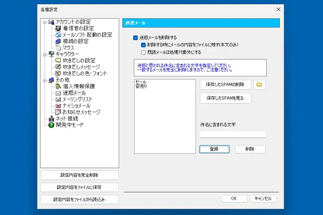
Task: Click the 着信音の設定 icon
Action: pyautogui.click(x=58, y=28)
